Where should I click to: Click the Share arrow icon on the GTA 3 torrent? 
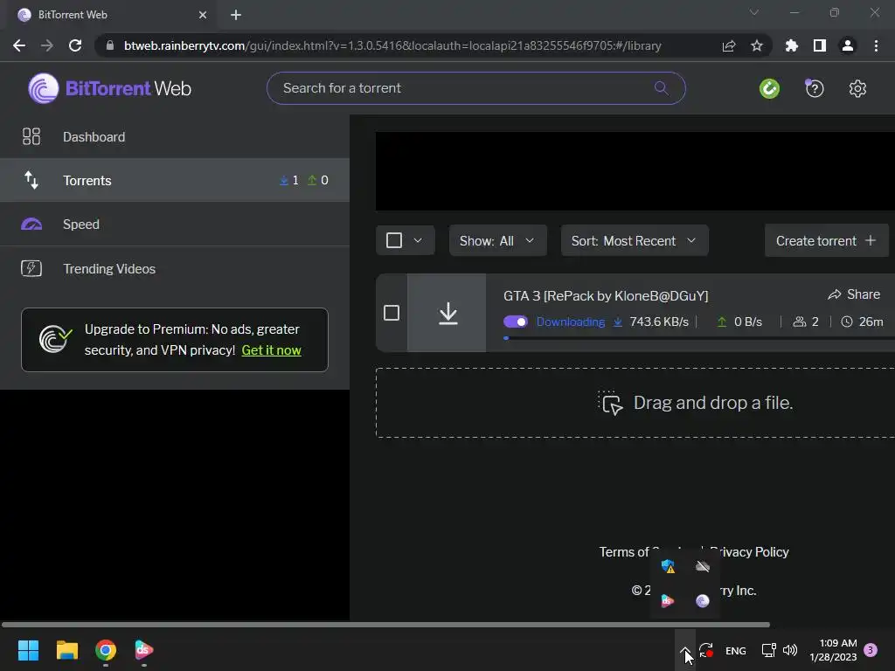coord(835,294)
